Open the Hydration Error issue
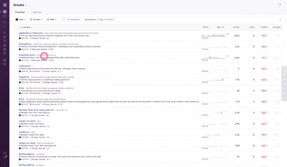 click(x=27, y=55)
